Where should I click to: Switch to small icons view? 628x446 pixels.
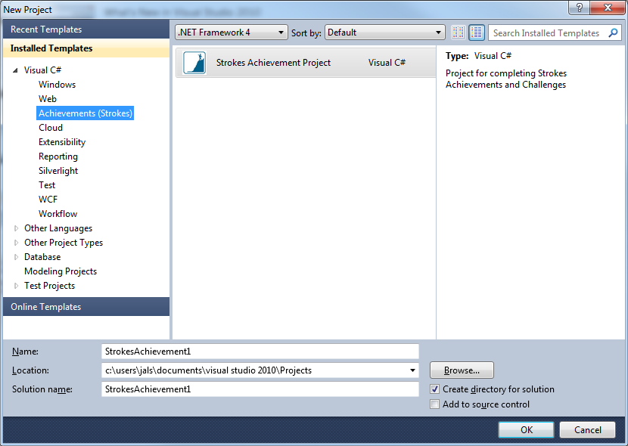(x=459, y=33)
